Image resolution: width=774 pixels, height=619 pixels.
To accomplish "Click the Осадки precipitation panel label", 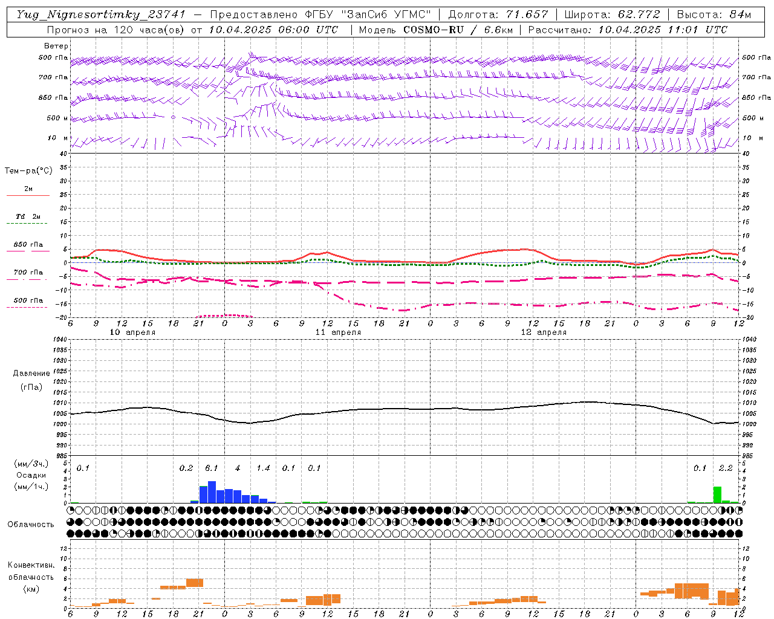I will coord(31,475).
